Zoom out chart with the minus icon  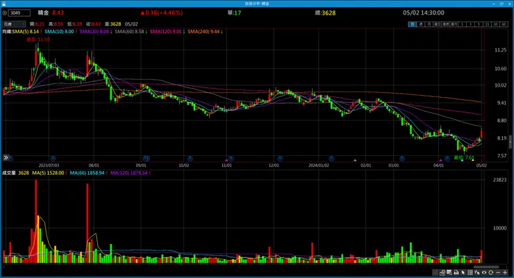[498, 272]
